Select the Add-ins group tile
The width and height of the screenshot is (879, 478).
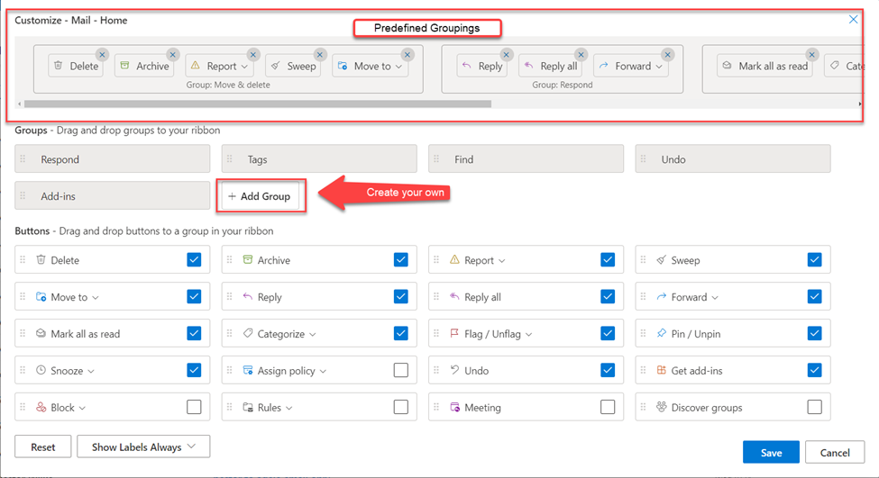tap(113, 196)
